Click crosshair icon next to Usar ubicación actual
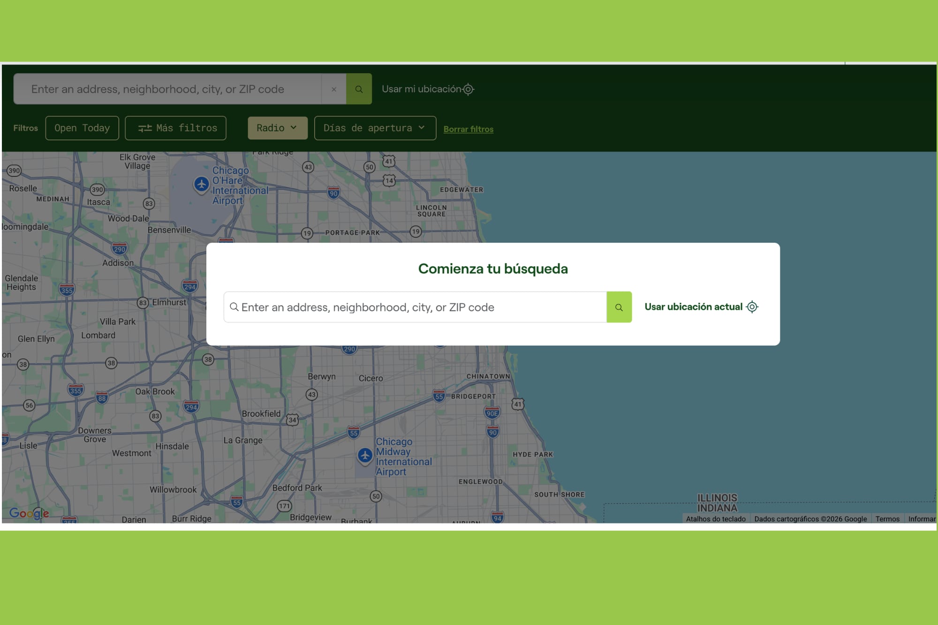The width and height of the screenshot is (938, 625). [752, 307]
